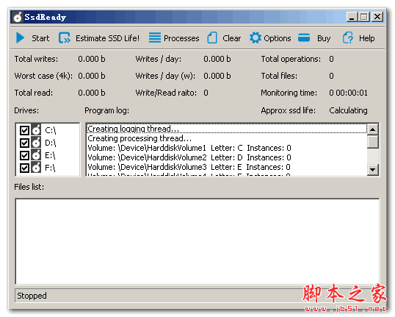Click the Stopped status bar text
Viewport: 395px width, 317px height.
32,296
